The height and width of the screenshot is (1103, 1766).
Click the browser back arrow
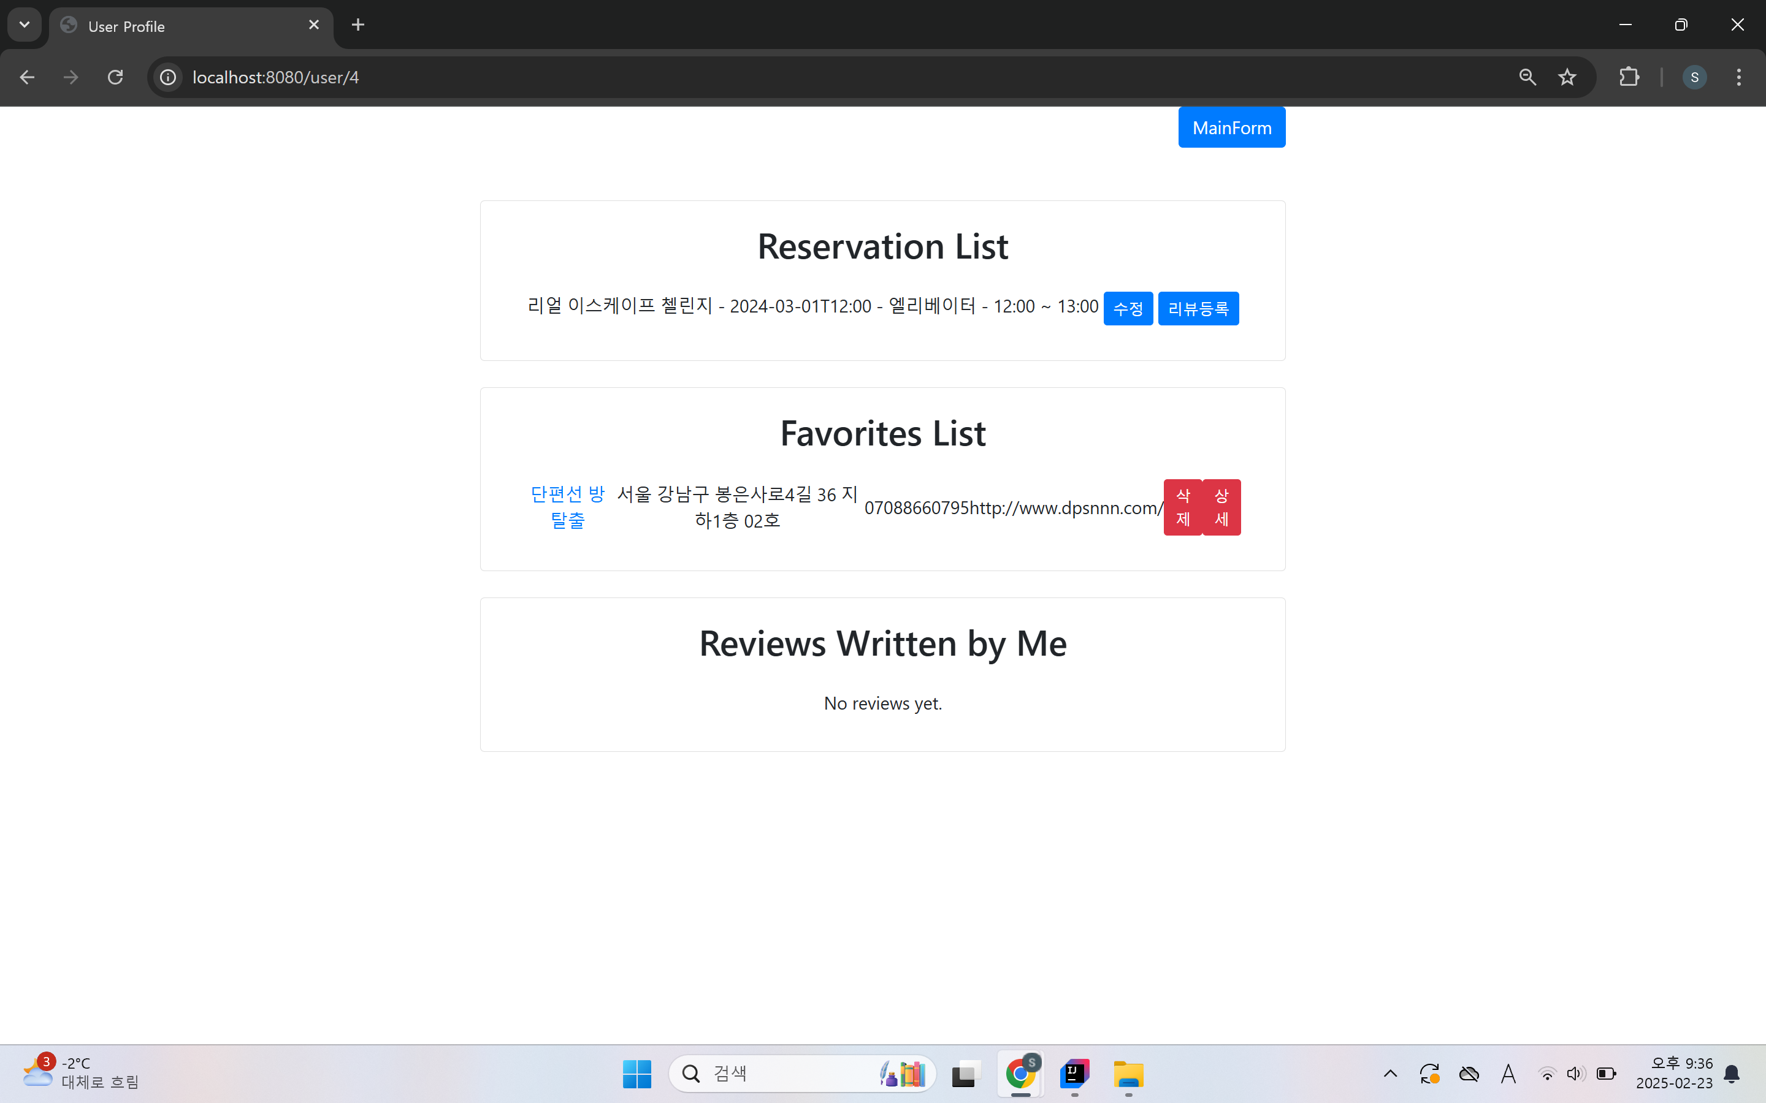point(27,77)
